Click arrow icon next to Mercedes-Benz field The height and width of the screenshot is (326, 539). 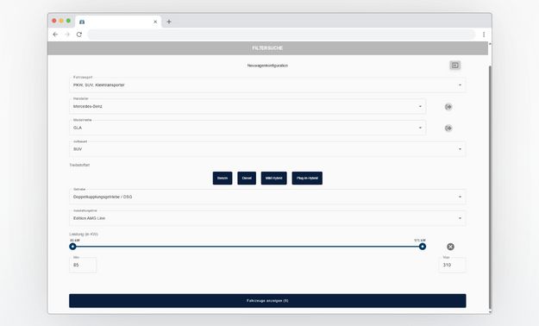[448, 107]
